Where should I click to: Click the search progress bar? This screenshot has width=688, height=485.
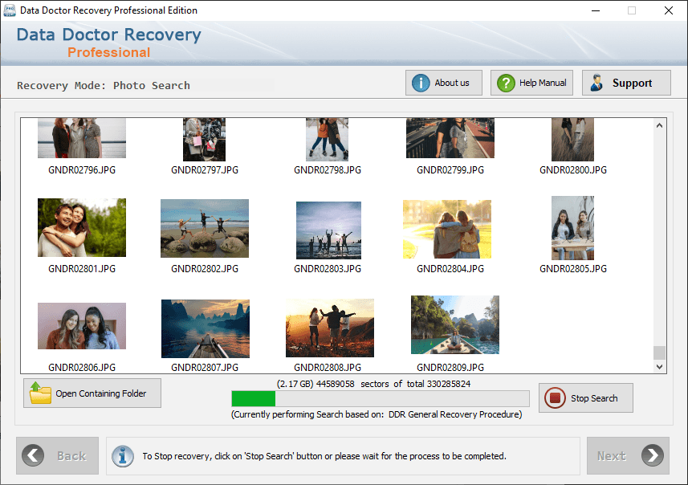click(381, 398)
